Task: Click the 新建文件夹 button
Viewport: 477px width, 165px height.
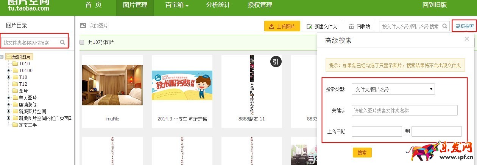Action: pos(322,26)
